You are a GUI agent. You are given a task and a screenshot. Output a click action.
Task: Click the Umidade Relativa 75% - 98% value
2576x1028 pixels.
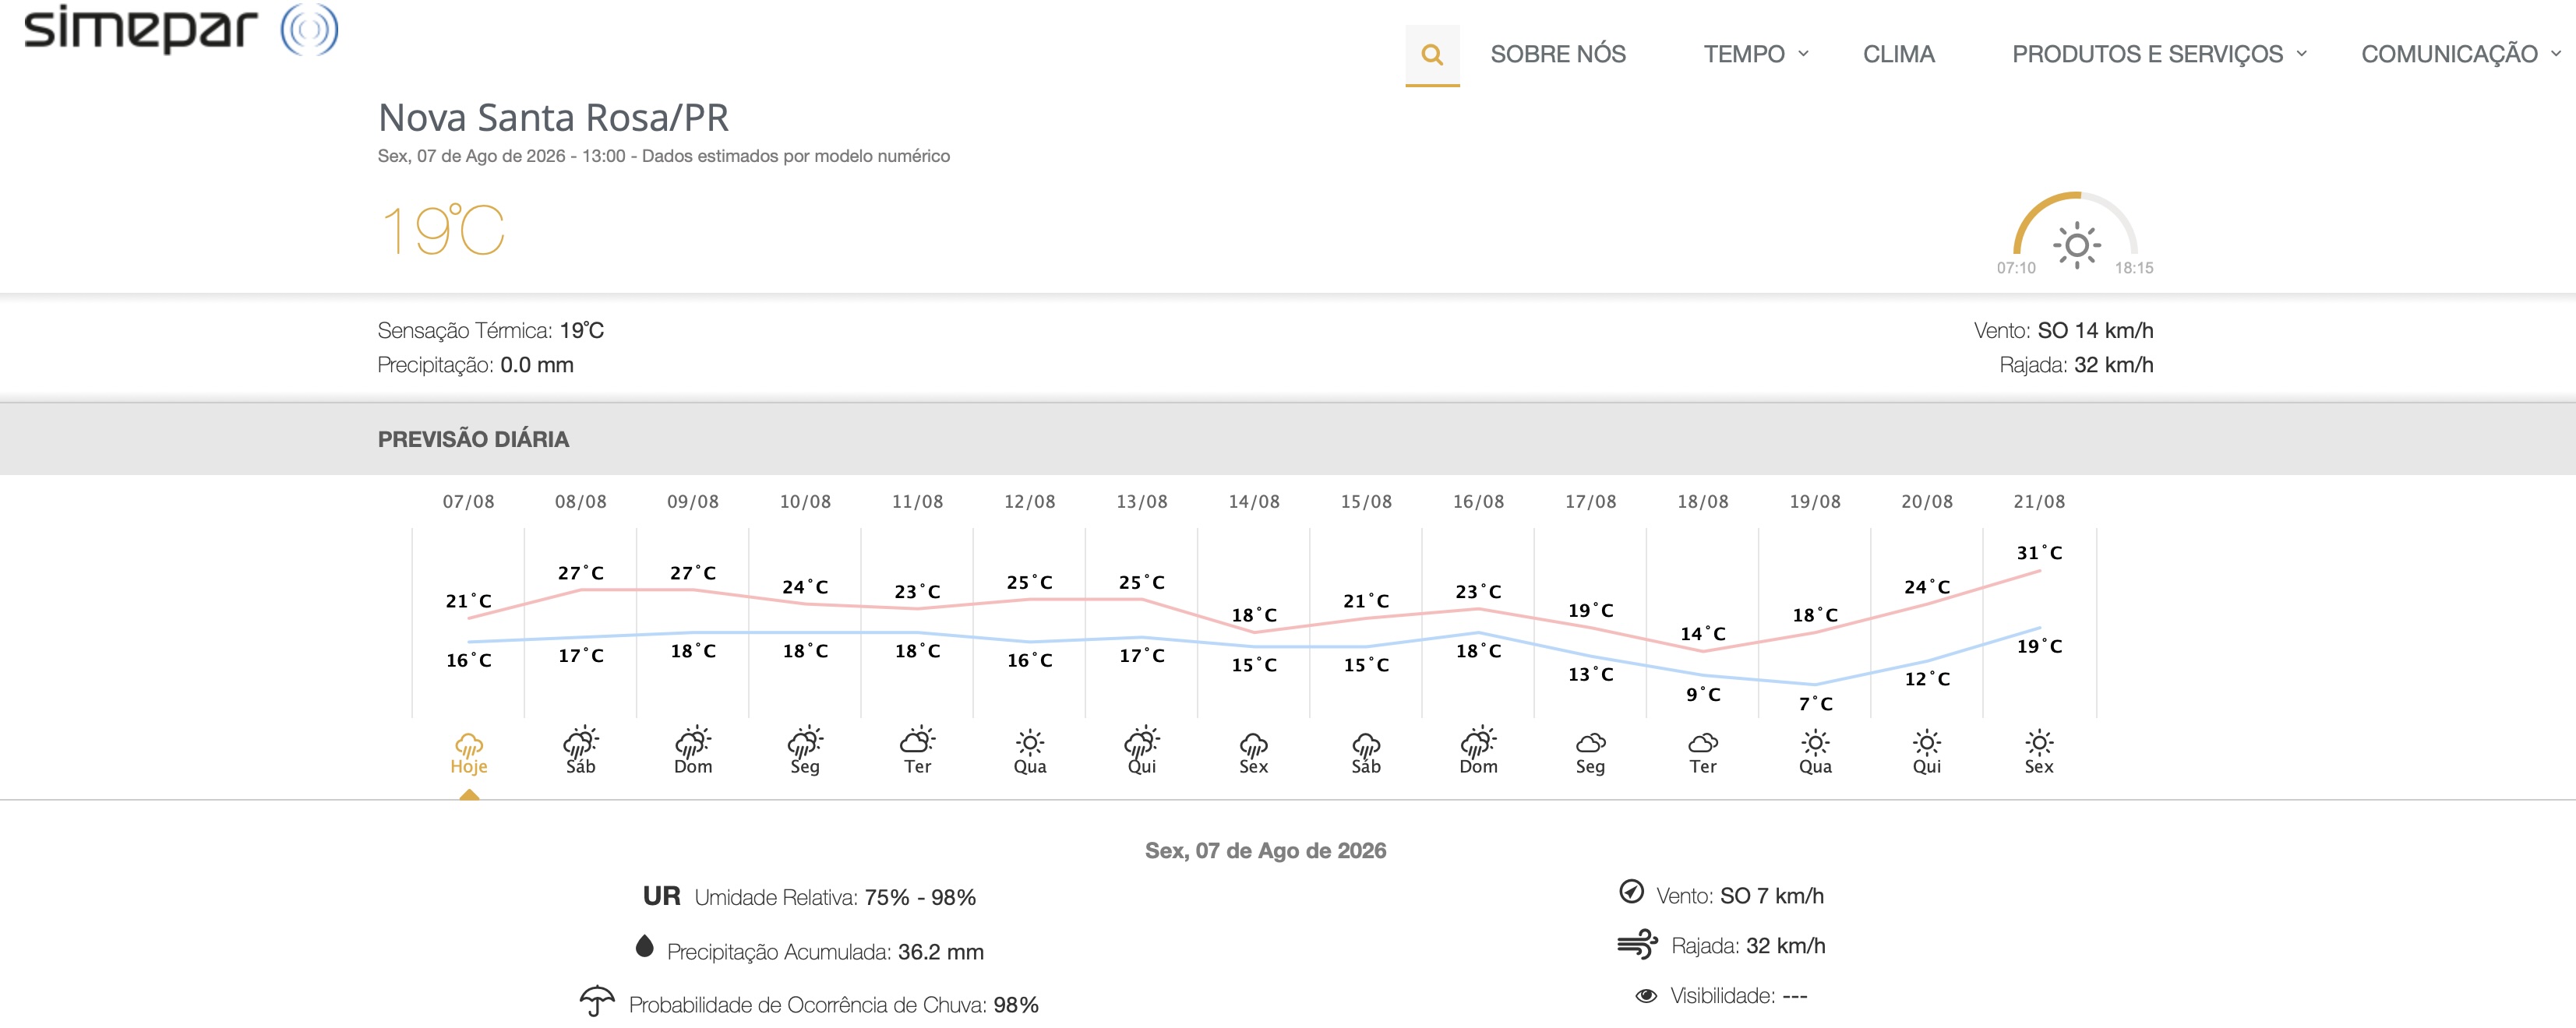[x=920, y=897]
